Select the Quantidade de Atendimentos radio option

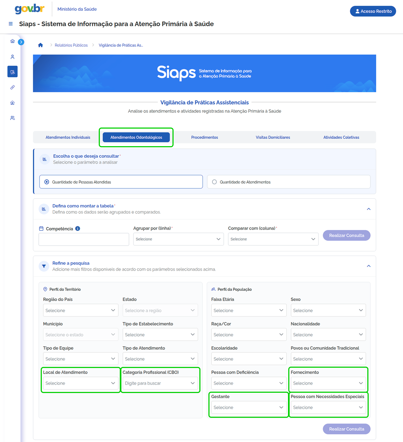pos(289,182)
